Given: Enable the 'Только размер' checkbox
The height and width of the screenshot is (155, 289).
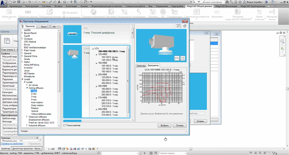Looking at the screenshot, I should click(64, 125).
